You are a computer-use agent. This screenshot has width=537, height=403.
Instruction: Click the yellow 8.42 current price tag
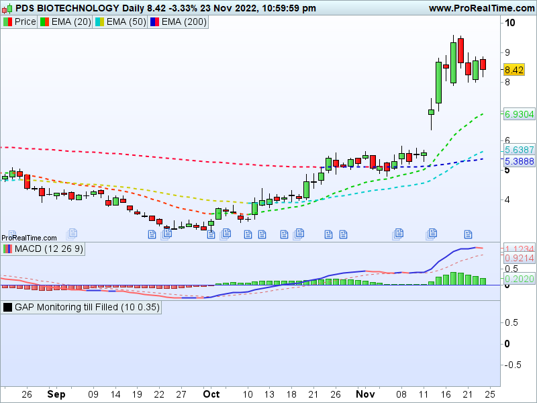coord(514,70)
